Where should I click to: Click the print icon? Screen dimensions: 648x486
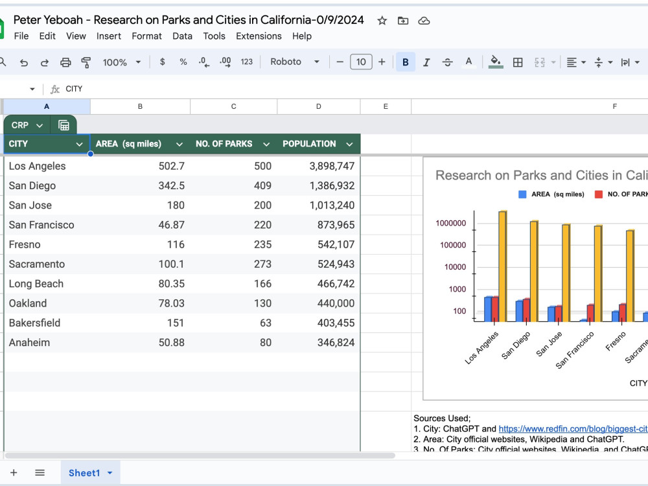tap(65, 62)
